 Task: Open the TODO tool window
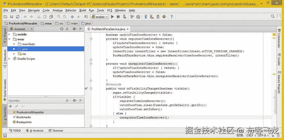click(15, 130)
